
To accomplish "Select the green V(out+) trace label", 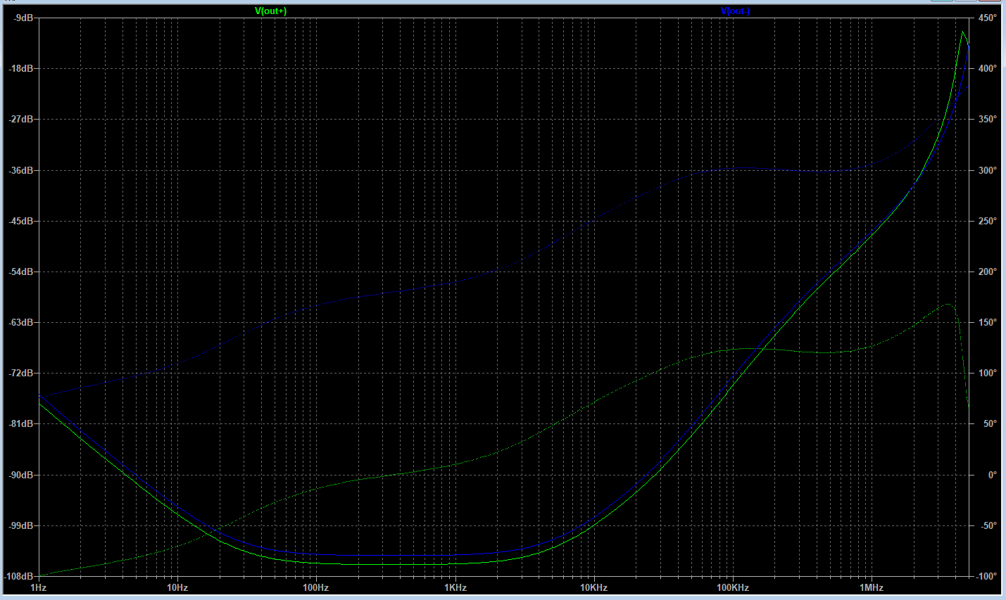I will 270,11.
